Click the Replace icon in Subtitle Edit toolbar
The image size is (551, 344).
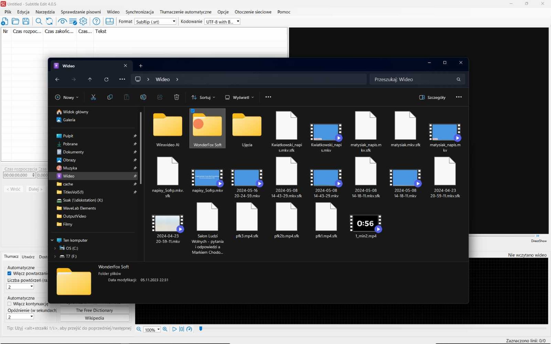coord(50,21)
